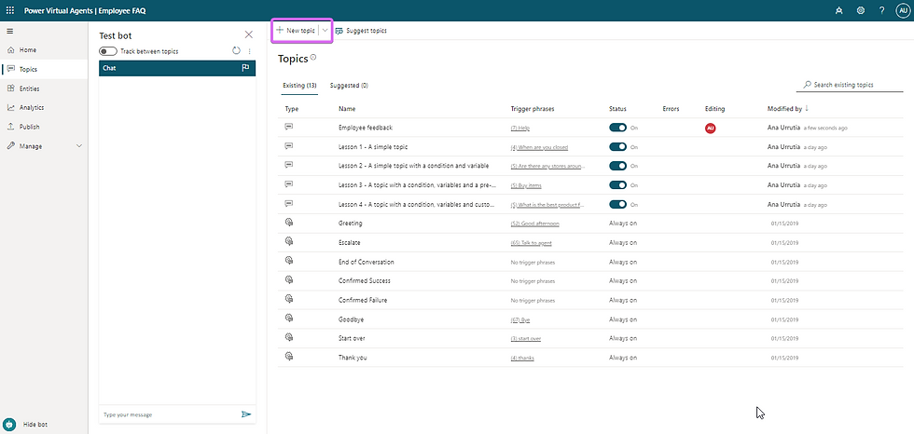Click Suggest topics
Image resolution: width=914 pixels, height=434 pixels.
tap(361, 30)
